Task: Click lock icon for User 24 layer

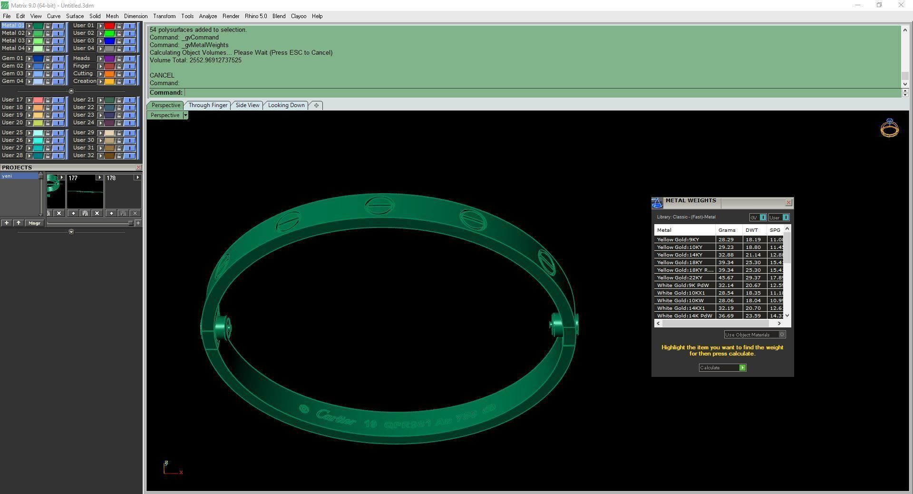Action: click(119, 123)
